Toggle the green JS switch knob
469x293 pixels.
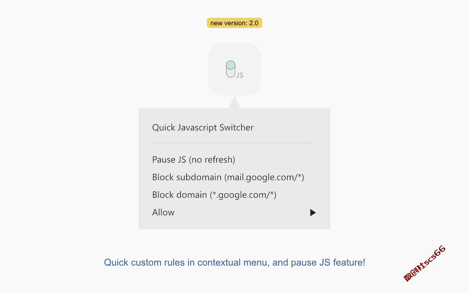[230, 65]
